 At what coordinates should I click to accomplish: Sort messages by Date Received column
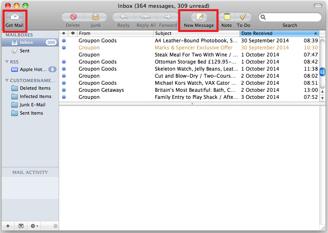click(277, 33)
